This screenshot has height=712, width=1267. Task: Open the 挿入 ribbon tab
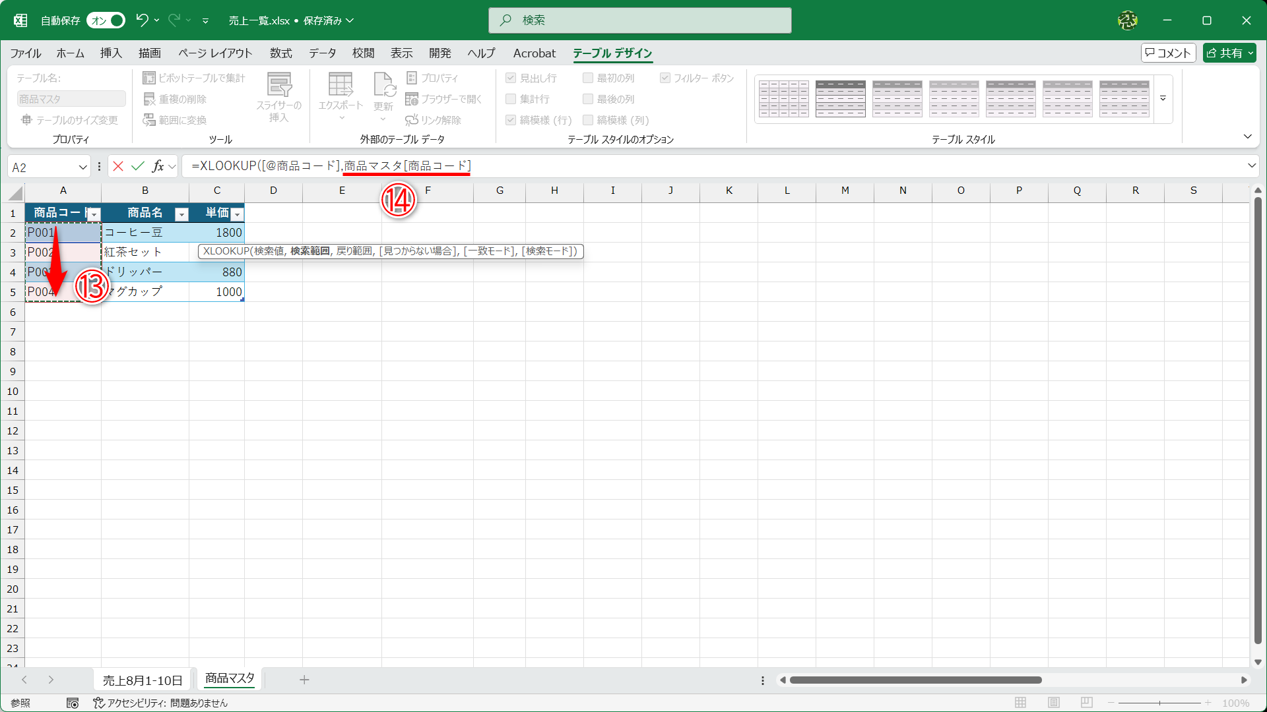point(111,53)
